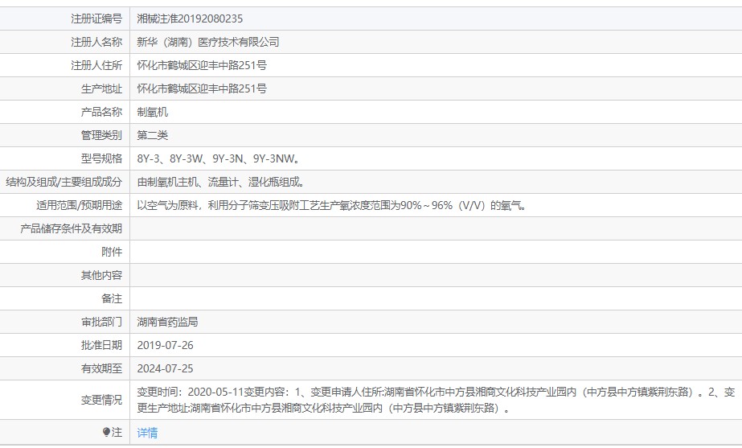Click the 结构及组成/主要组成成分 label
The image size is (742, 448).
[64, 182]
